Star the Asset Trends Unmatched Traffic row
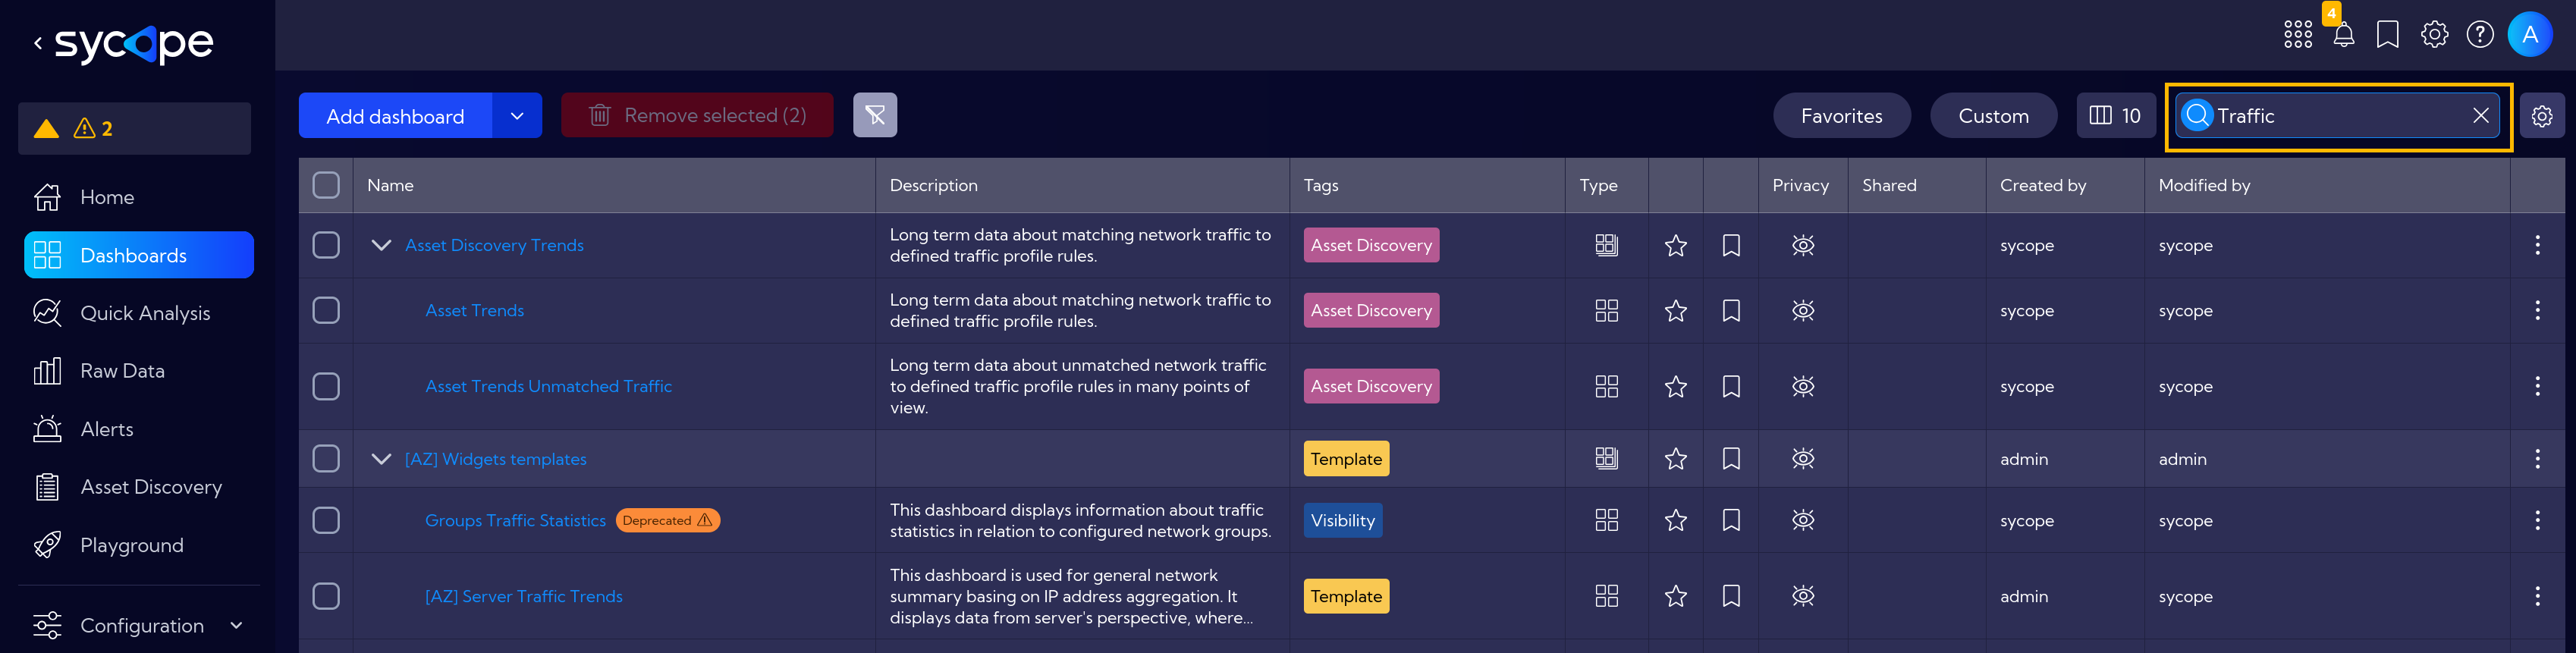The width and height of the screenshot is (2576, 653). [1675, 386]
